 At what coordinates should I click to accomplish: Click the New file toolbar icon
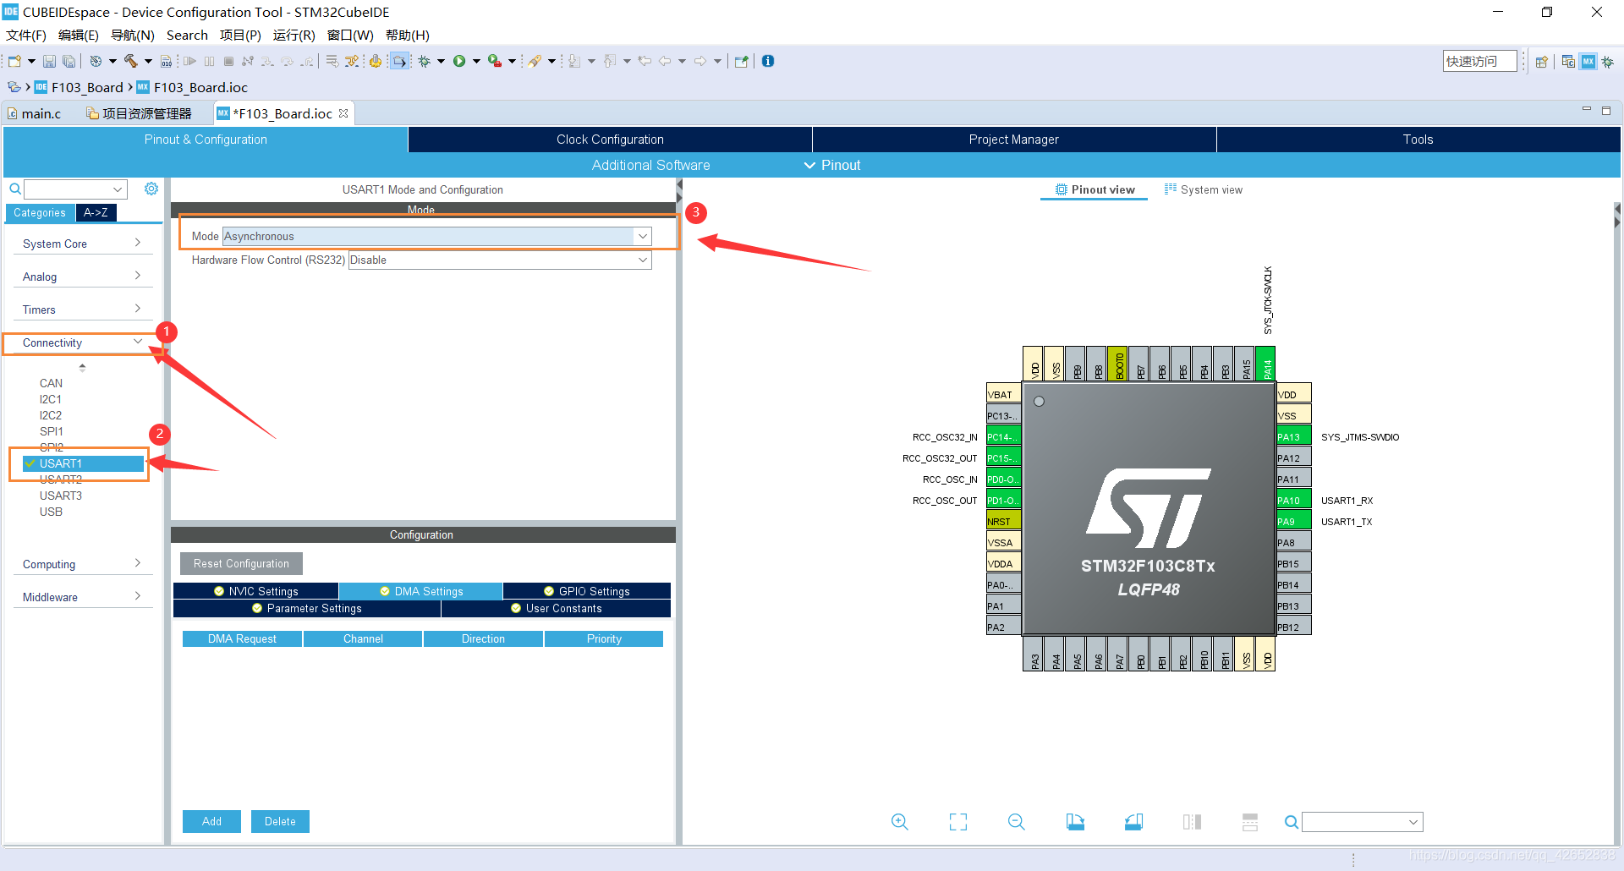[x=14, y=61]
